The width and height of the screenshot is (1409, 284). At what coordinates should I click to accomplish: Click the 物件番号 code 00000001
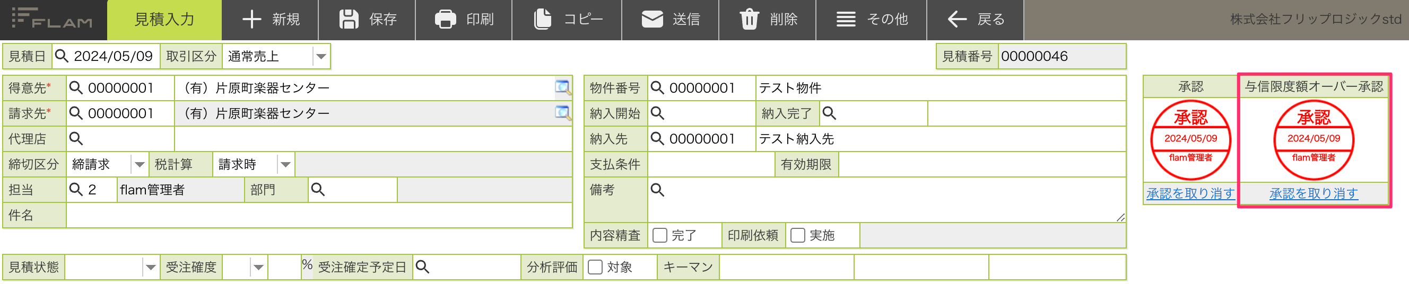coord(702,88)
